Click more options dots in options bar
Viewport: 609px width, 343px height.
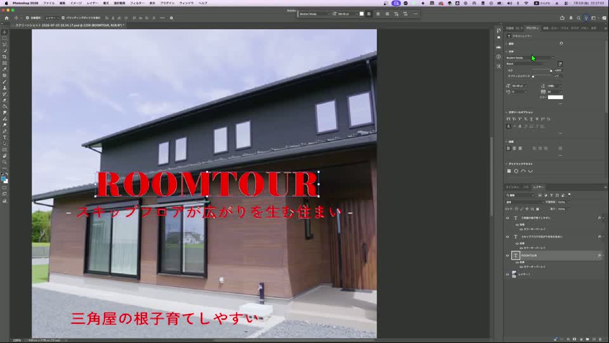point(162,18)
